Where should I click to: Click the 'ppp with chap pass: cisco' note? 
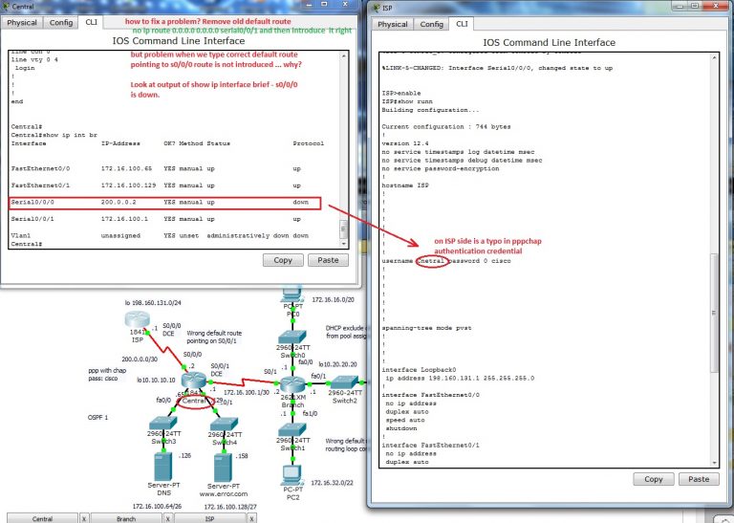coord(107,374)
